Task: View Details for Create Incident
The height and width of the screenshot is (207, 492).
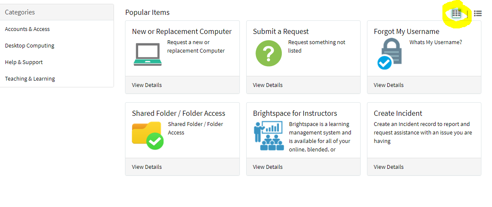Action: coord(389,167)
